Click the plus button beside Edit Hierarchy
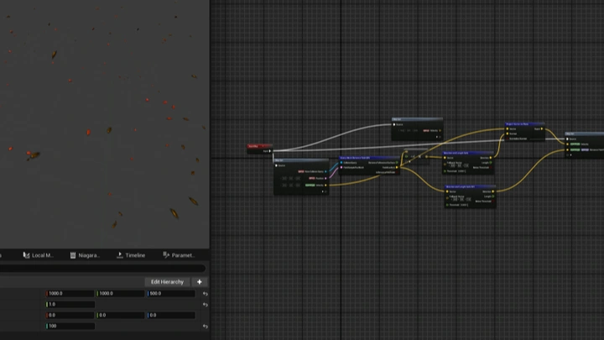Image resolution: width=604 pixels, height=340 pixels. click(199, 282)
